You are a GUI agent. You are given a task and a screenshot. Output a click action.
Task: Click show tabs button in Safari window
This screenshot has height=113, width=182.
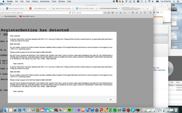[167, 5]
